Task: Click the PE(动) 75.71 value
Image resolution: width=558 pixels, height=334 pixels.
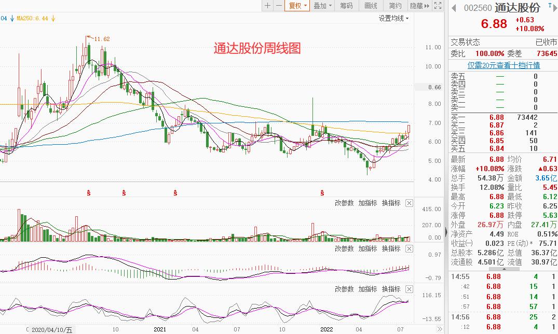Action: pyautogui.click(x=547, y=243)
